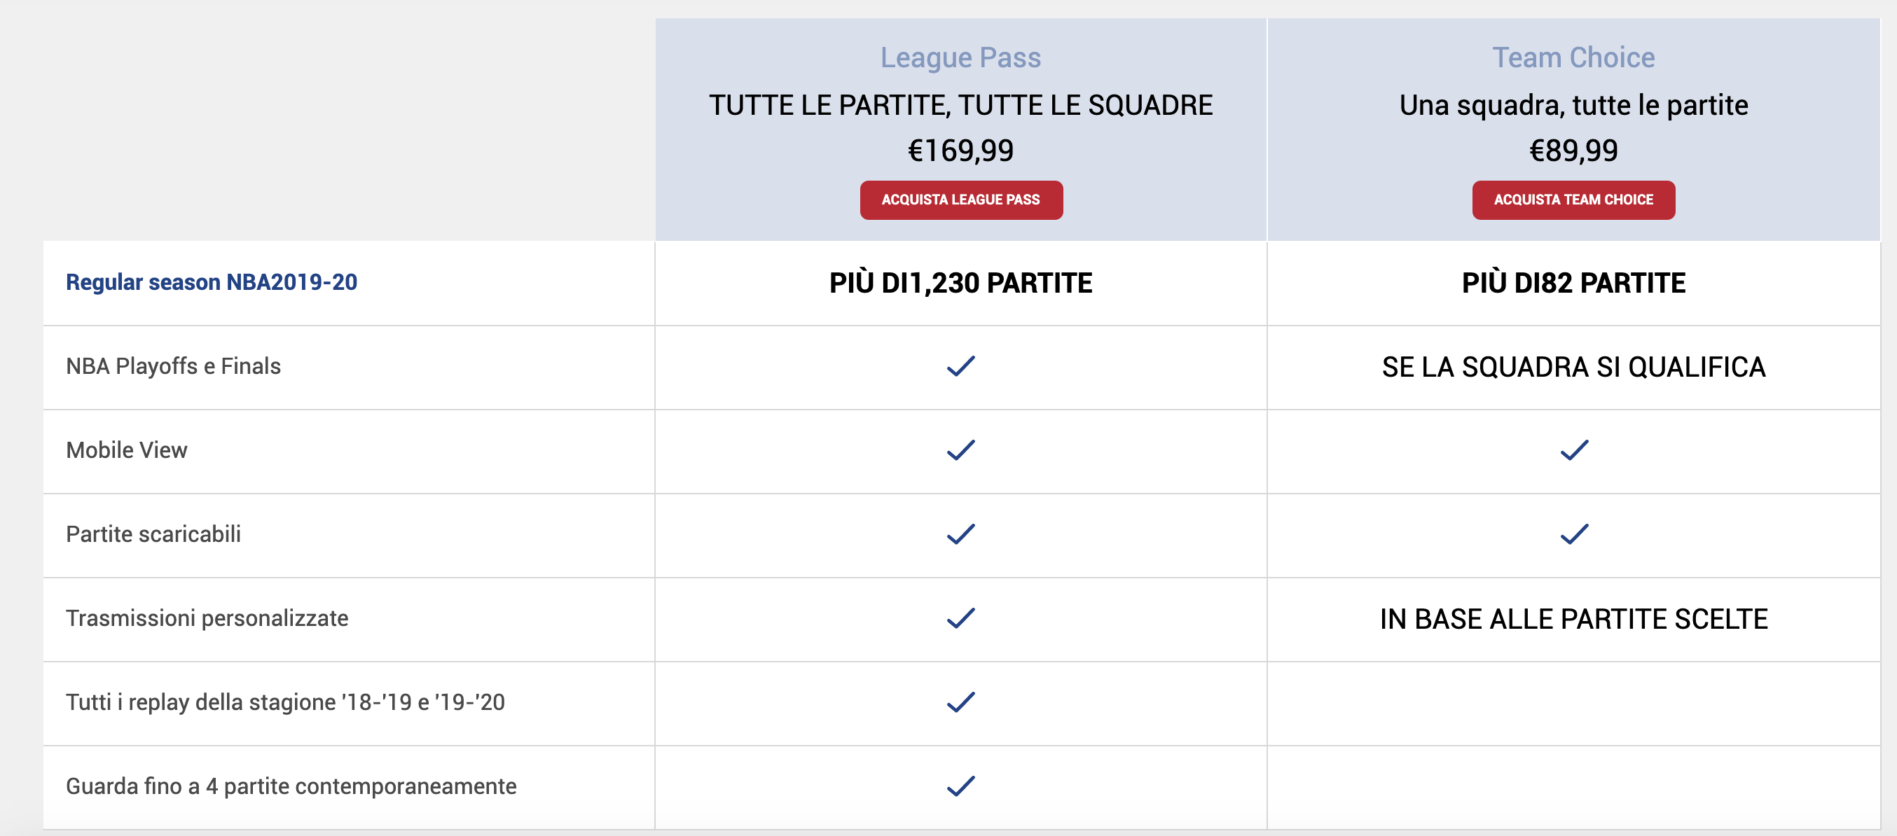Click 'SE LA SQUADRA SI QUALIFICA' cell text
1897x836 pixels.
click(1573, 367)
